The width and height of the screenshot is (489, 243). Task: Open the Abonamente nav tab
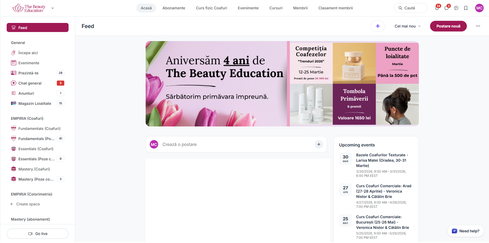pyautogui.click(x=174, y=8)
